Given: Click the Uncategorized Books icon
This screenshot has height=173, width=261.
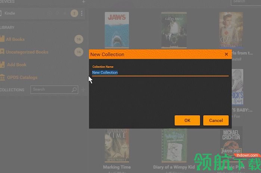Looking at the screenshot, I should click(x=2, y=51).
